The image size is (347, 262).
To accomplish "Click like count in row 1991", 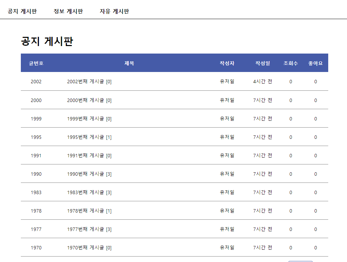I will pos(316,156).
